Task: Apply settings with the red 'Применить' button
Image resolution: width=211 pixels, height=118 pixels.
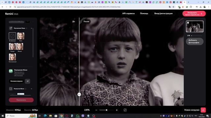Action: coord(21,100)
